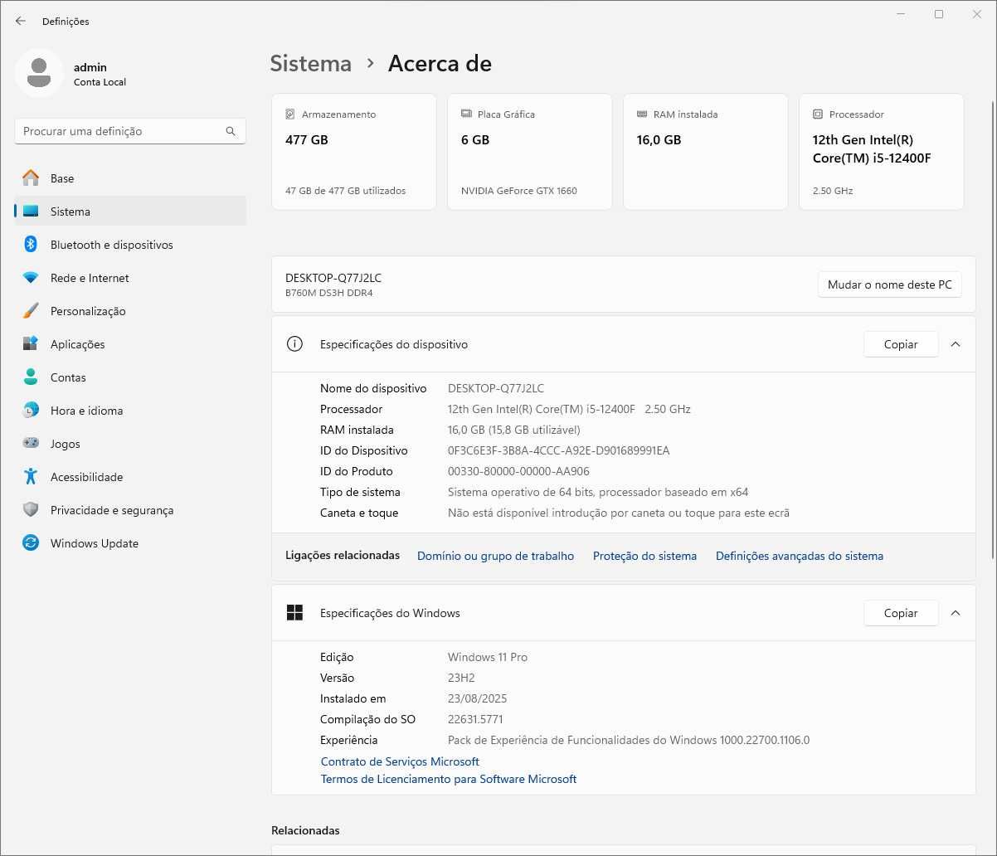
Task: Click the Base home icon
Action: coord(31,178)
